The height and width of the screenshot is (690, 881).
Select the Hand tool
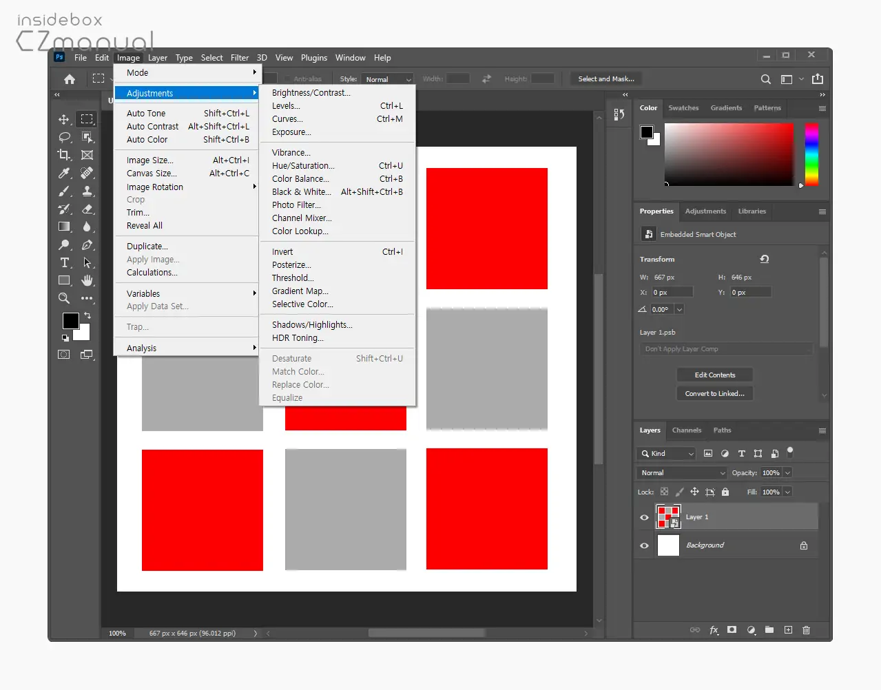87,280
